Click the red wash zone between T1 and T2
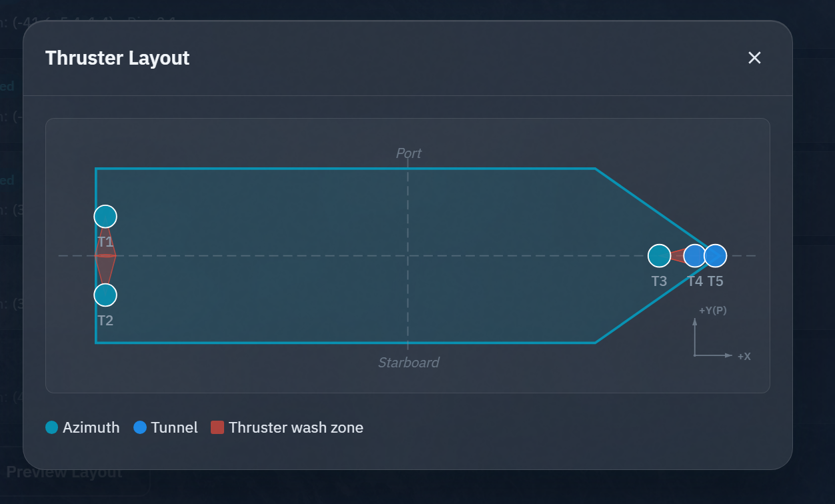Screen dimensions: 835x504 click(105, 256)
